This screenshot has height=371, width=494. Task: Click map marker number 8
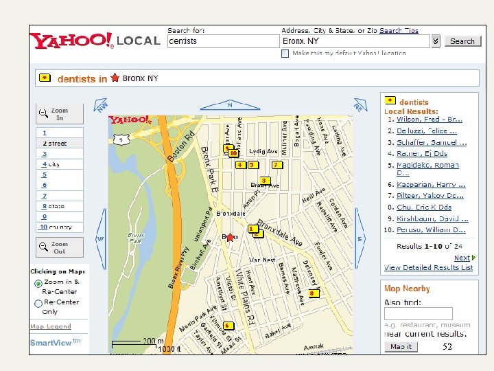(x=314, y=294)
